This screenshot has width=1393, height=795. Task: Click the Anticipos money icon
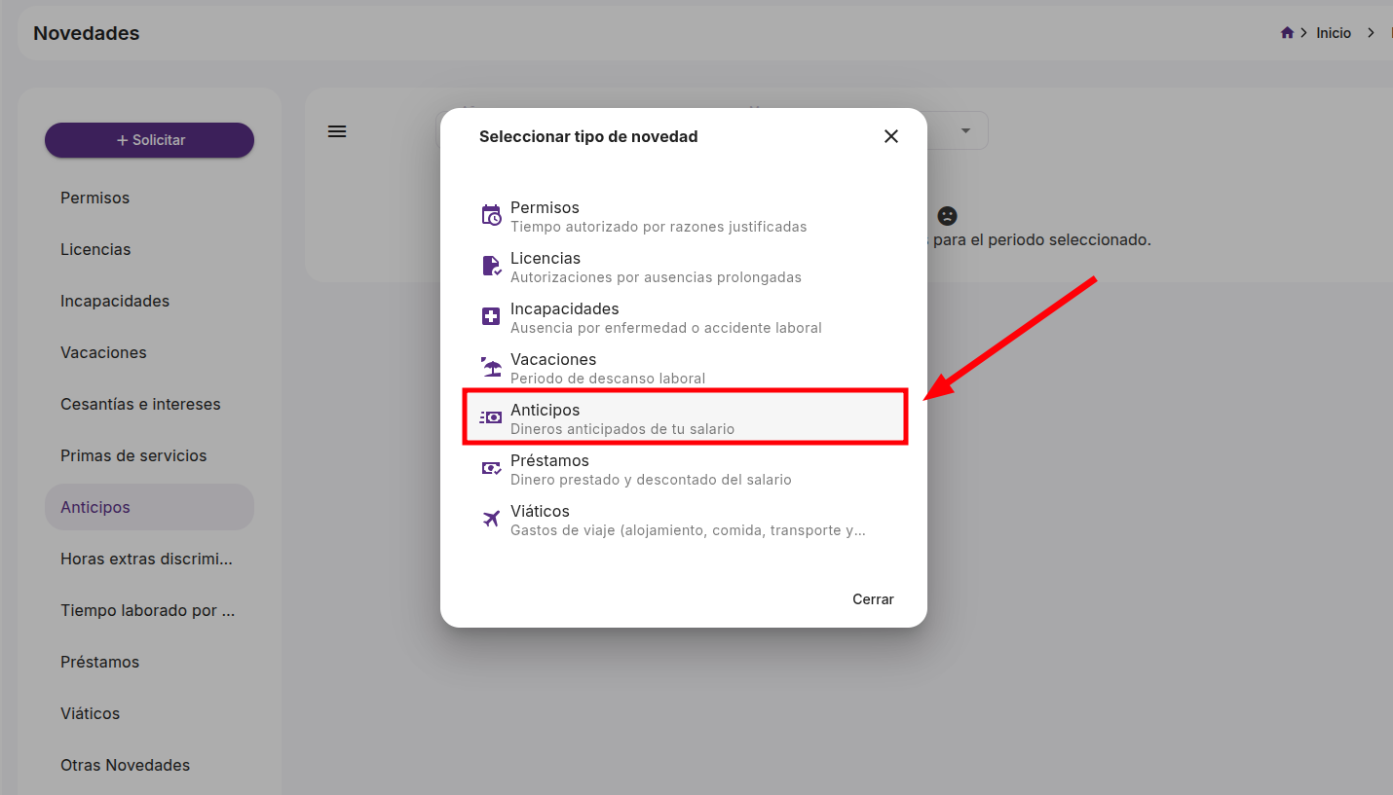(x=492, y=417)
